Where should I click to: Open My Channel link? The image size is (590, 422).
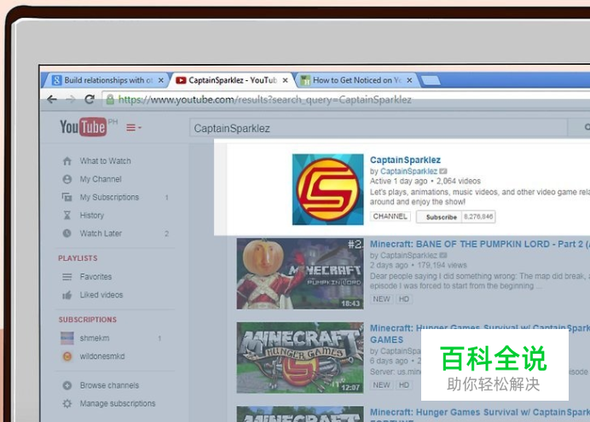pyautogui.click(x=101, y=179)
